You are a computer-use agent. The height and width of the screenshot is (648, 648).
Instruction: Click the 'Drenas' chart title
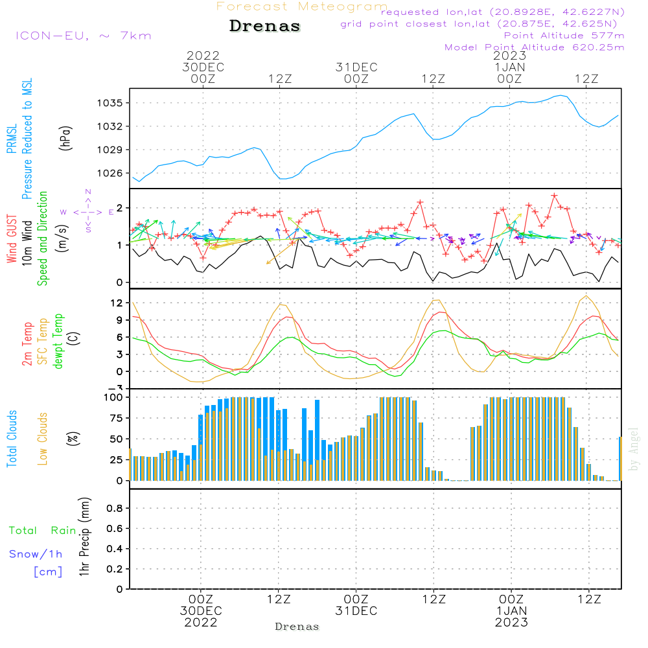(x=264, y=26)
